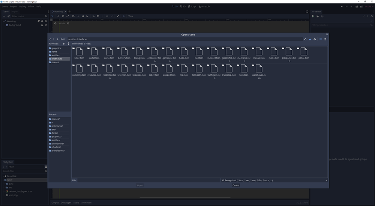
Task: Open the Debugger bottom panel tab
Action: [x=66, y=203]
